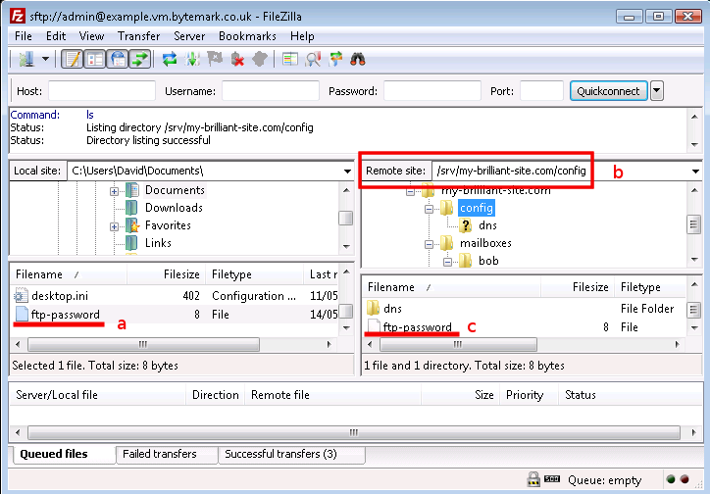The width and height of the screenshot is (710, 494).
Task: Click the FileZilla title bar logo
Action: (x=18, y=17)
